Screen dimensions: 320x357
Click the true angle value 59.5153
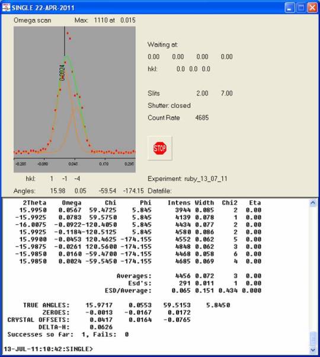[x=177, y=305]
